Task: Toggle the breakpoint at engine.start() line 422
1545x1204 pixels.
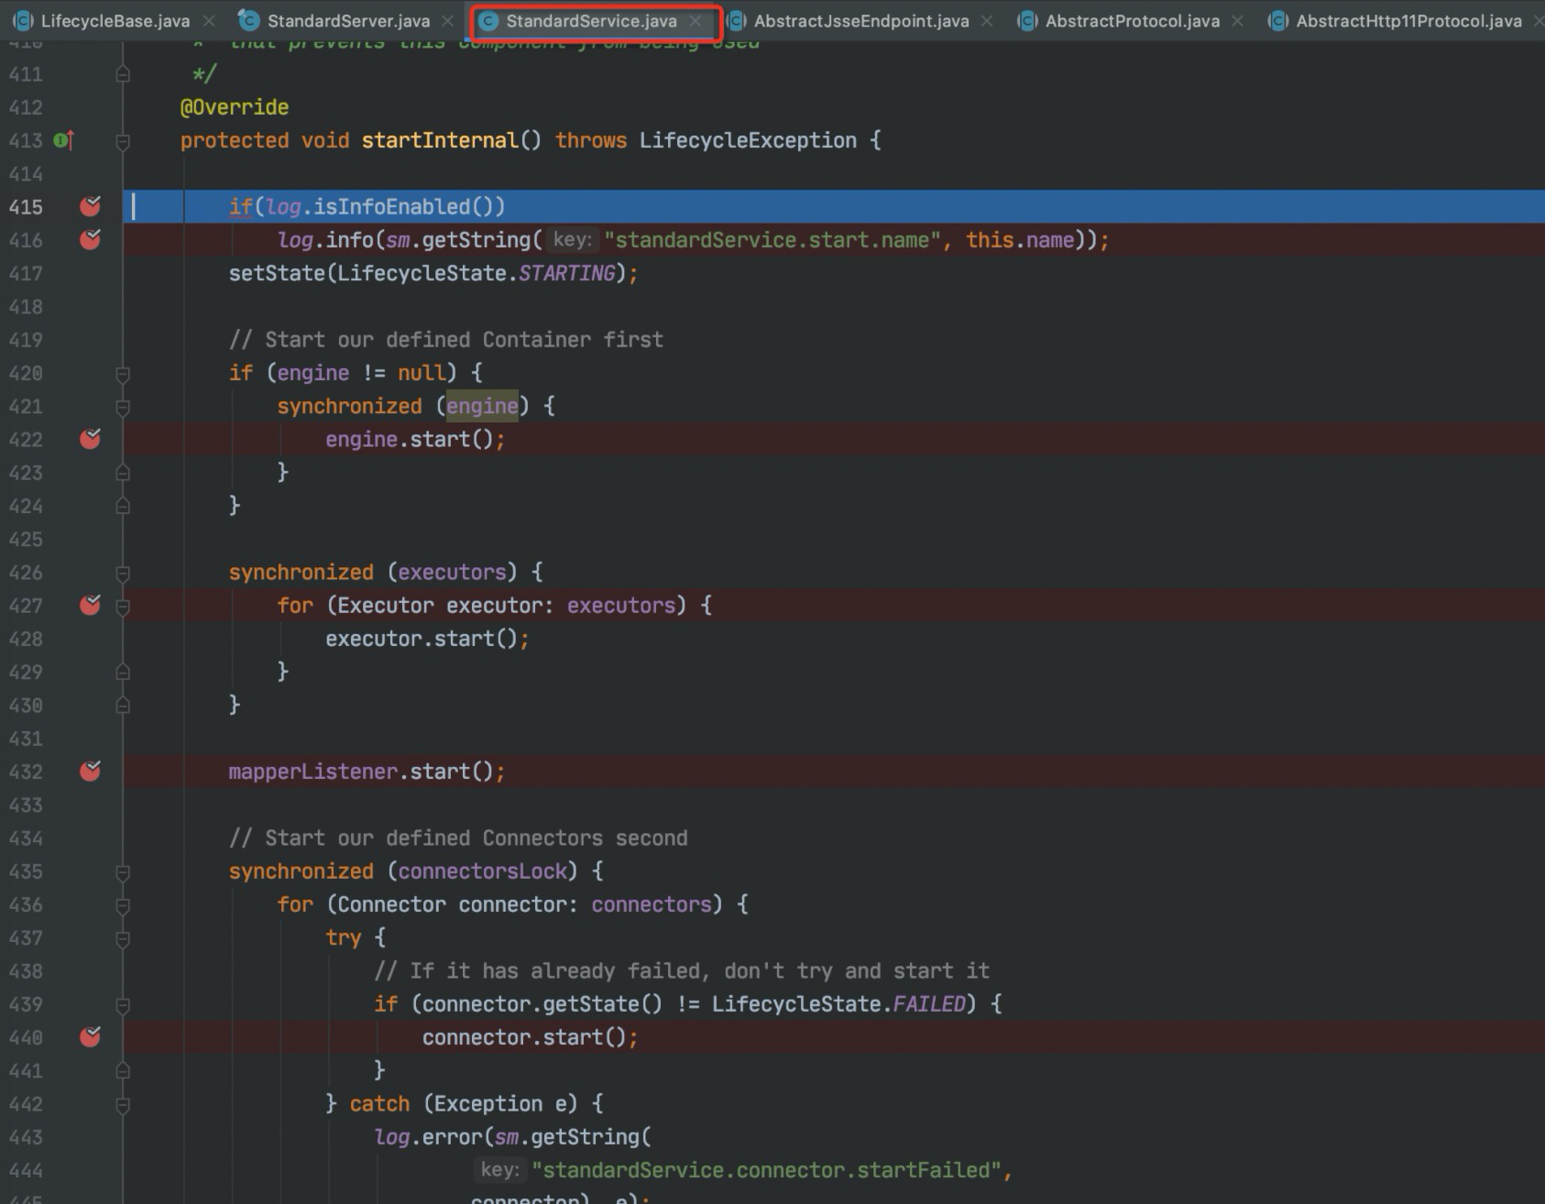Action: coord(90,439)
